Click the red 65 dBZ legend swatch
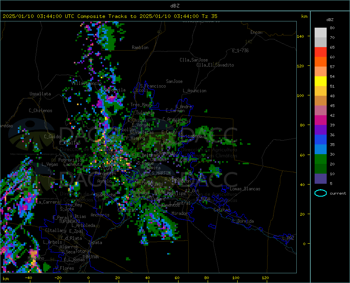This screenshot has width=350, height=283. click(x=320, y=52)
